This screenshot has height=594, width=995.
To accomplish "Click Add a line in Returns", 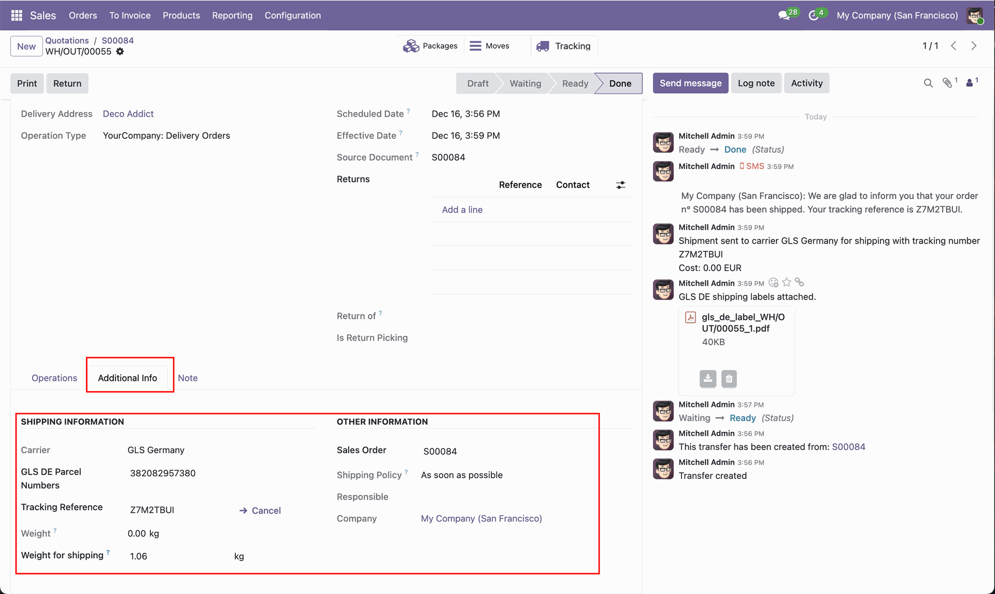I will [462, 209].
